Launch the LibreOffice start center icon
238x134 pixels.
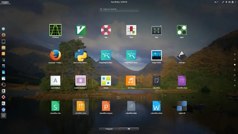click(157, 81)
